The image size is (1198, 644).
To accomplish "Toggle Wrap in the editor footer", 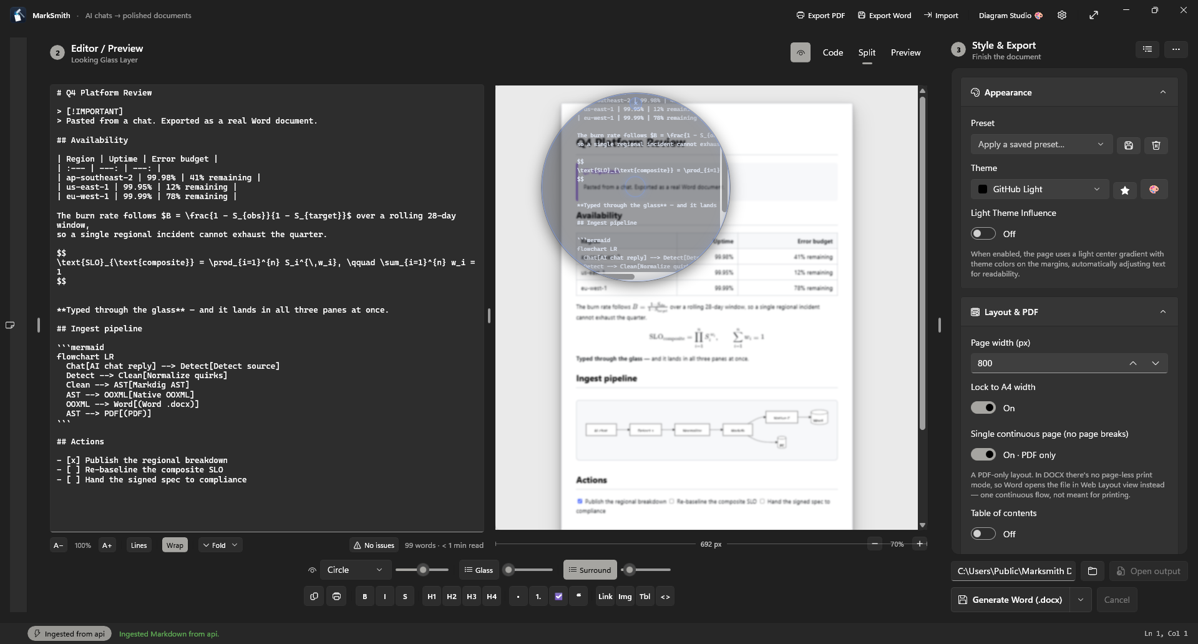I will pos(175,545).
